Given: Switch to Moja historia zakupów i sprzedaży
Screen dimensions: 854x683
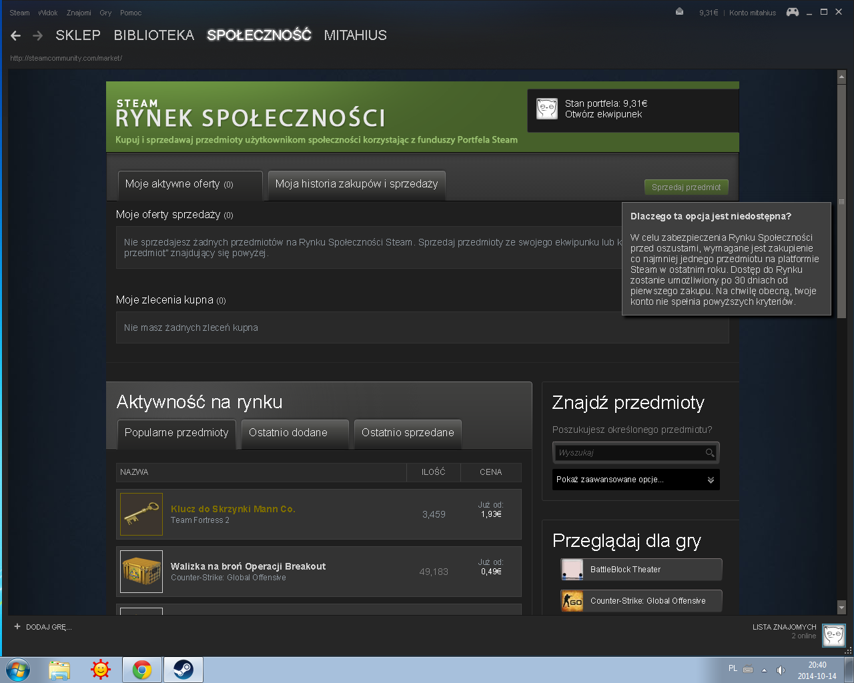Looking at the screenshot, I should click(x=356, y=185).
